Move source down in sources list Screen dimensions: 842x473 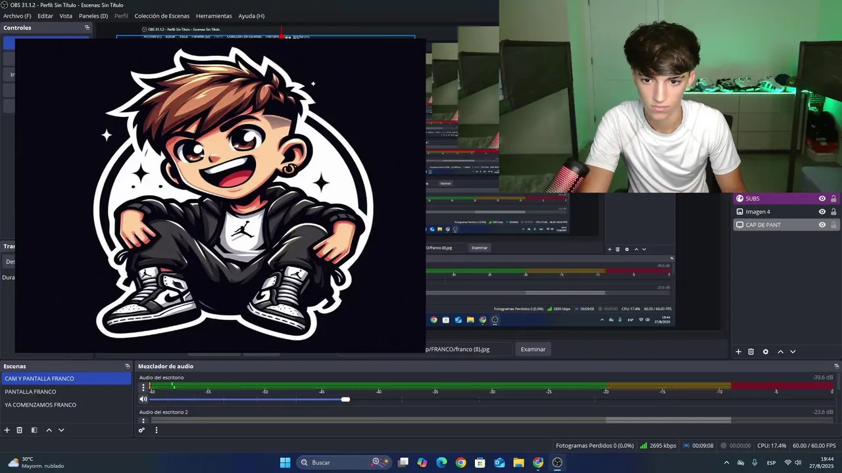click(x=793, y=352)
